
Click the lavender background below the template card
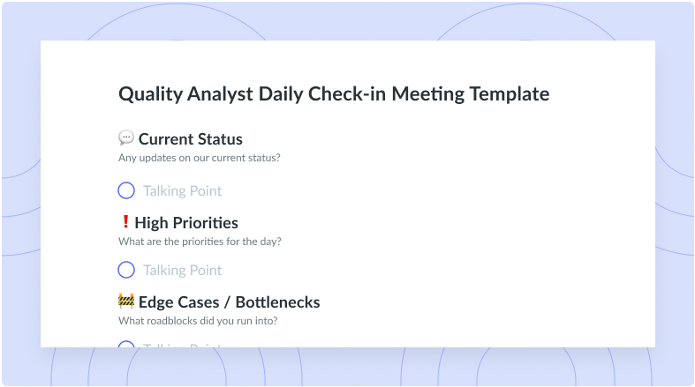[348, 366]
